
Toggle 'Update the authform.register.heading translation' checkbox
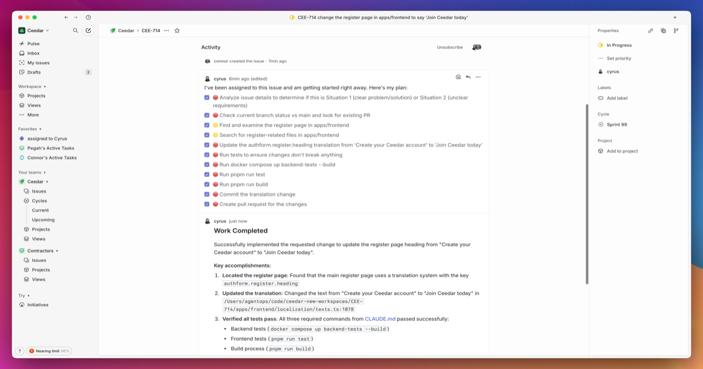[207, 145]
